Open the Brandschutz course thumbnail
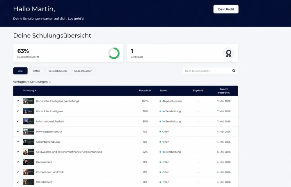This screenshot has width=291, height=187. click(x=29, y=182)
